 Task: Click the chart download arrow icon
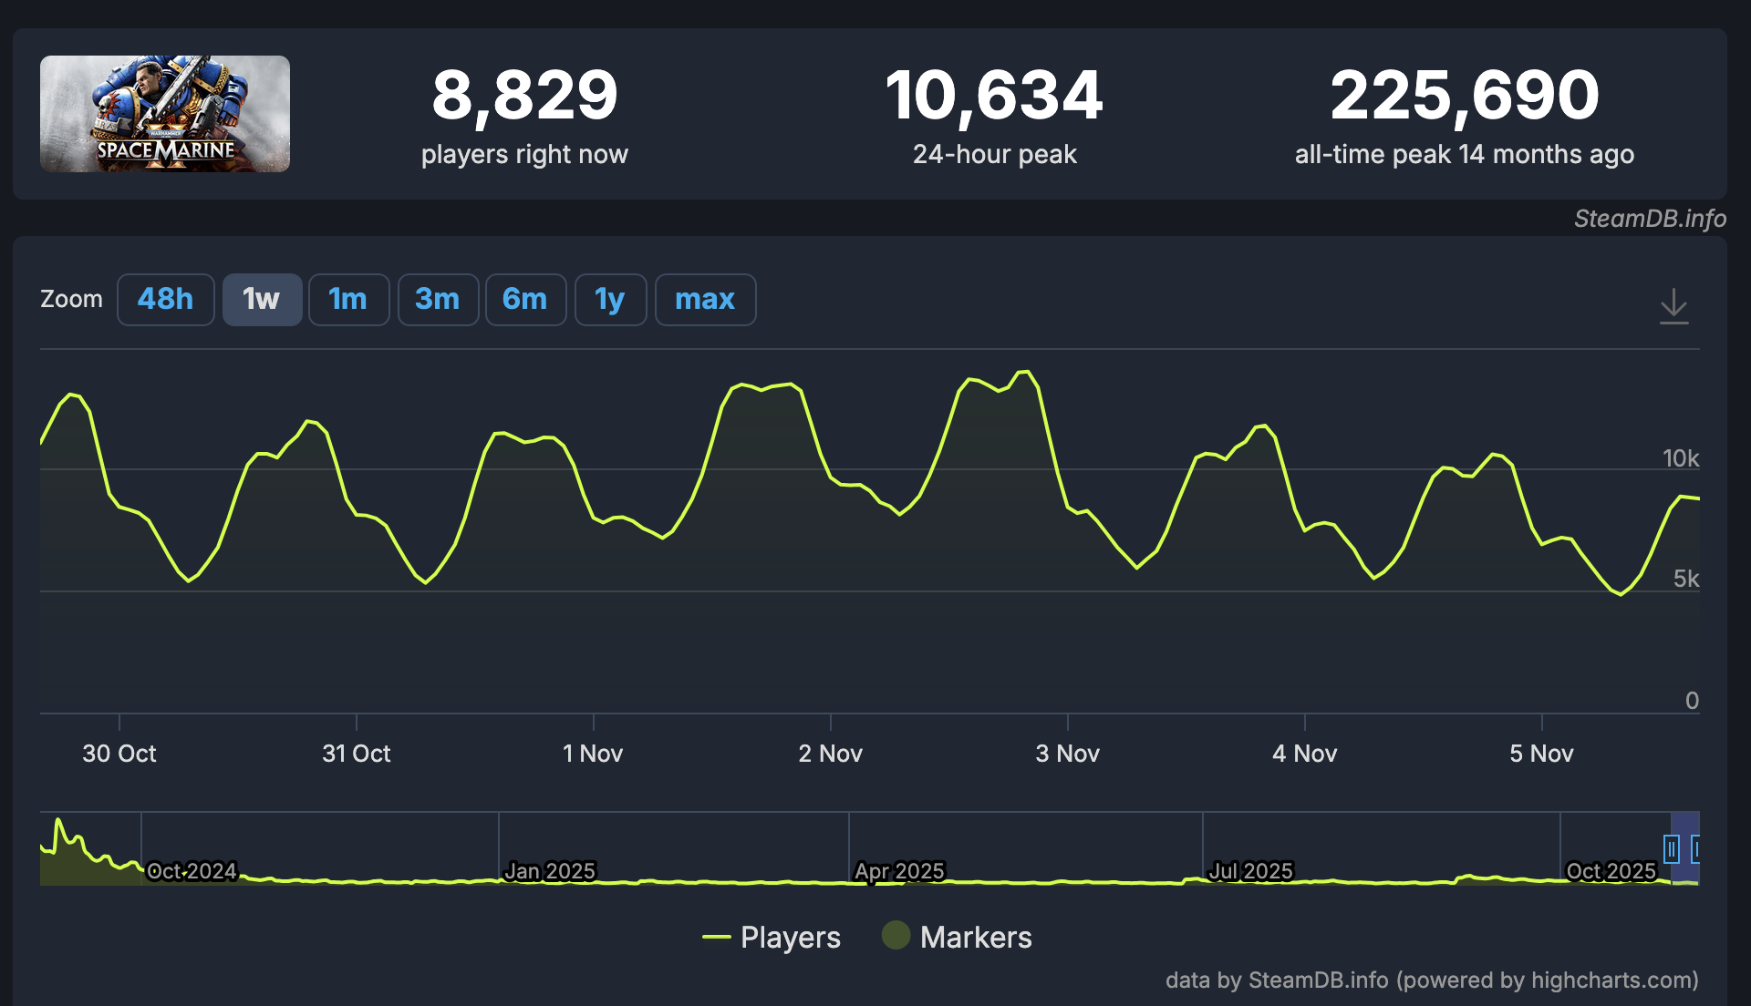(x=1673, y=305)
